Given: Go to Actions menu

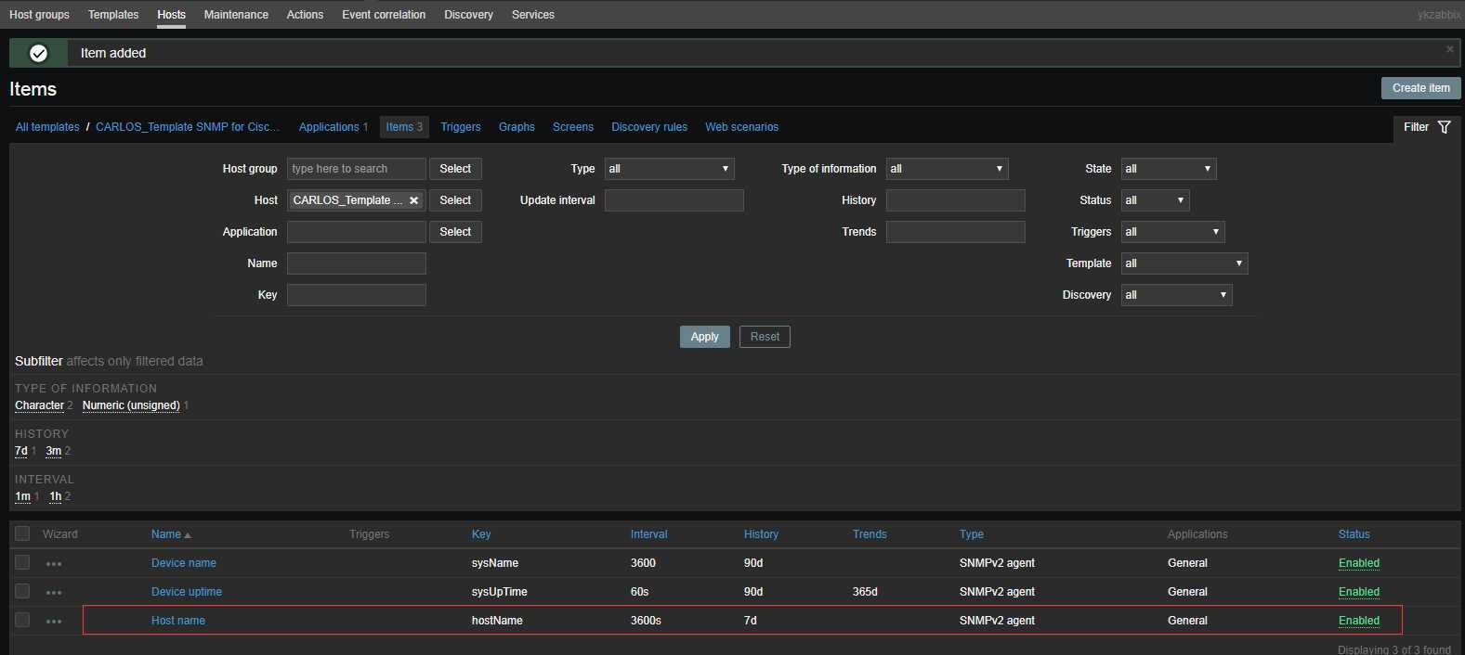Looking at the screenshot, I should click(x=305, y=15).
